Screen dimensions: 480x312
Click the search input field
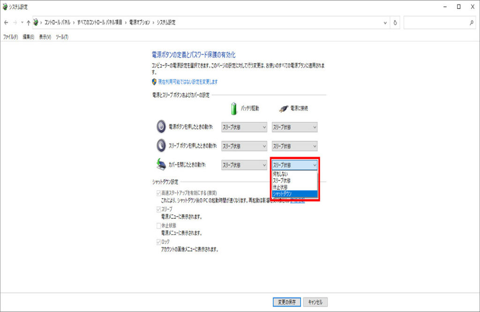[435, 22]
